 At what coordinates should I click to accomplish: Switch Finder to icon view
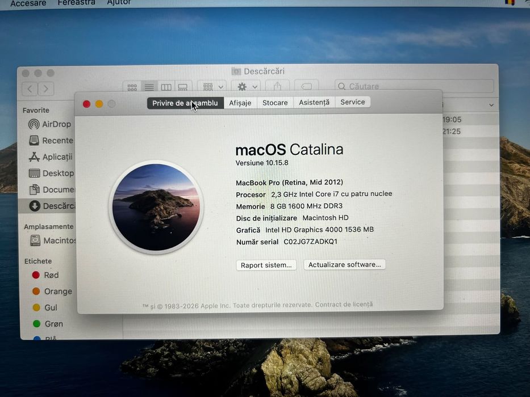(132, 87)
